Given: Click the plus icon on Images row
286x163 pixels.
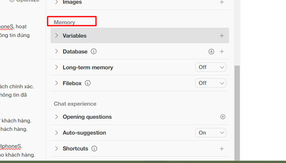Looking at the screenshot, I should pyautogui.click(x=222, y=2).
